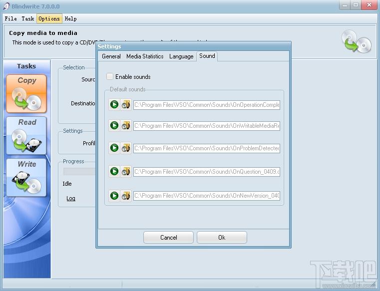Click the "Copy media to media" heading
The width and height of the screenshot is (380, 291).
point(43,33)
